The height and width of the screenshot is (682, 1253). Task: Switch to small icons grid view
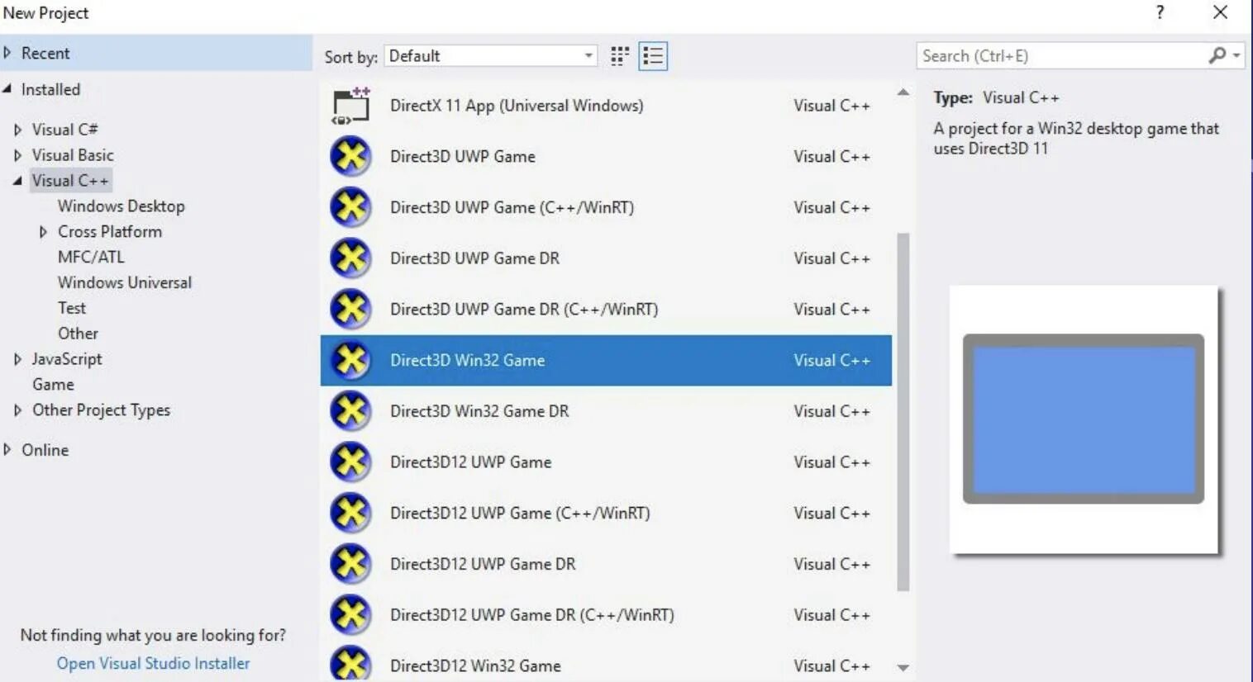point(620,55)
